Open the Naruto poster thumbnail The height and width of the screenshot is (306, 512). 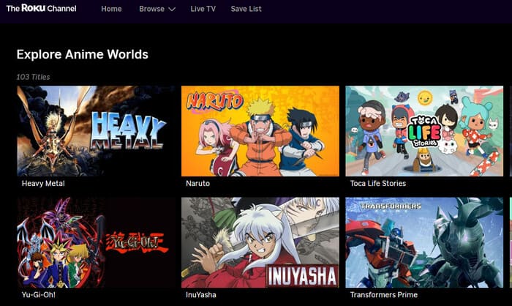pos(260,131)
